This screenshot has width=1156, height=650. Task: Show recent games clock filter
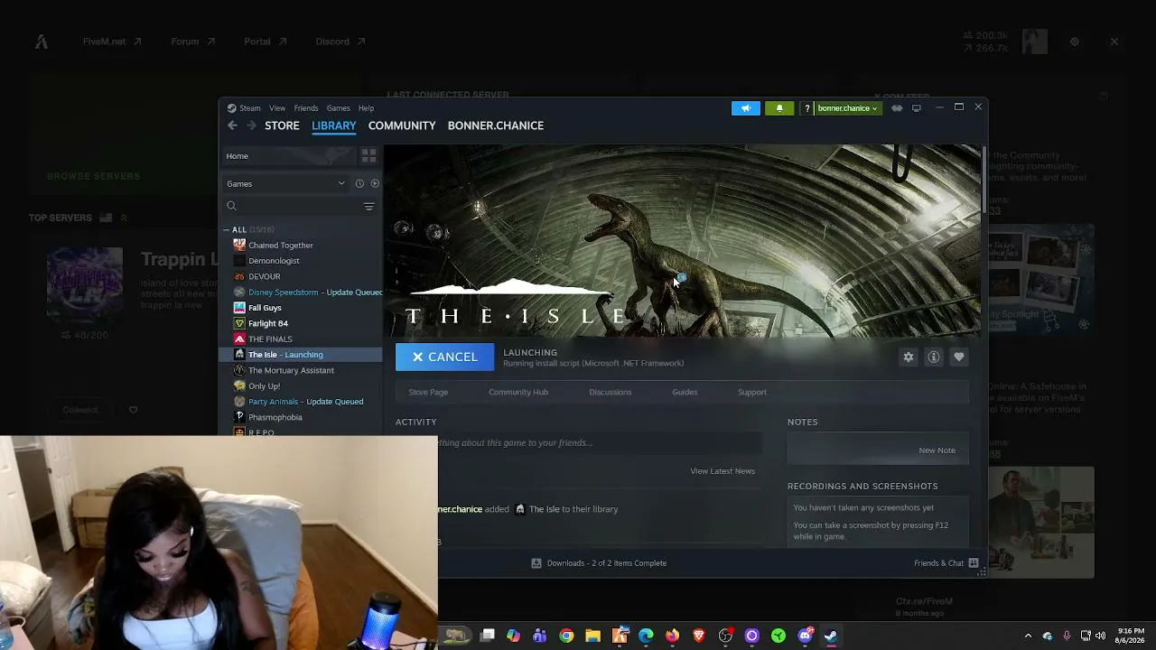tap(359, 183)
